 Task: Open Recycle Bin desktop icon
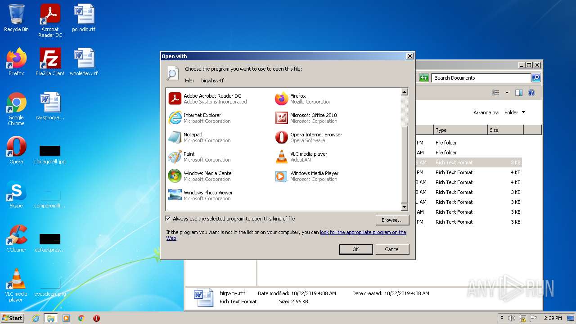pyautogui.click(x=16, y=18)
